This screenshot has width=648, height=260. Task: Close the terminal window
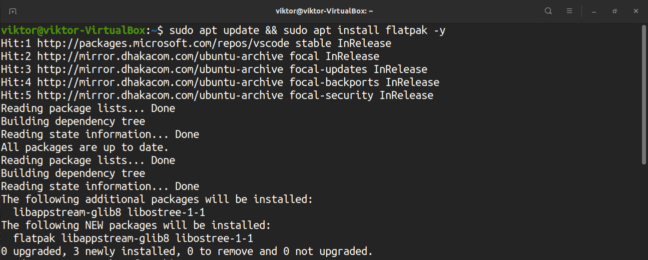635,11
